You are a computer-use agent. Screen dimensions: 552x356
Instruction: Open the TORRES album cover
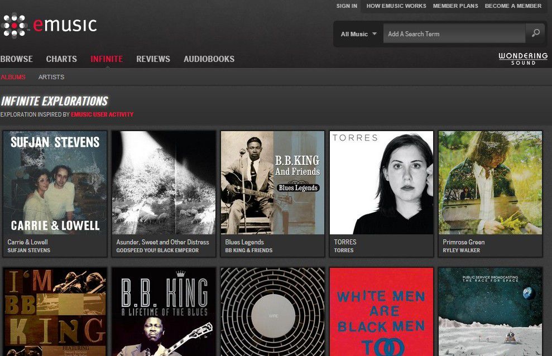click(x=381, y=182)
